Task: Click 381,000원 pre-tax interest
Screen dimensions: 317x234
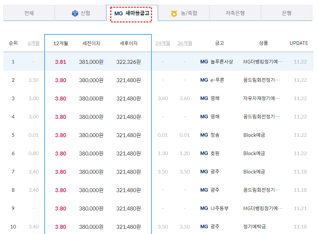Action: tap(91, 62)
